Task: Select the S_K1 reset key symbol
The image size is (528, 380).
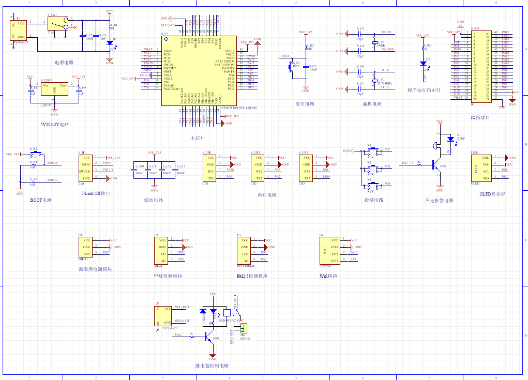Action: tap(291, 66)
